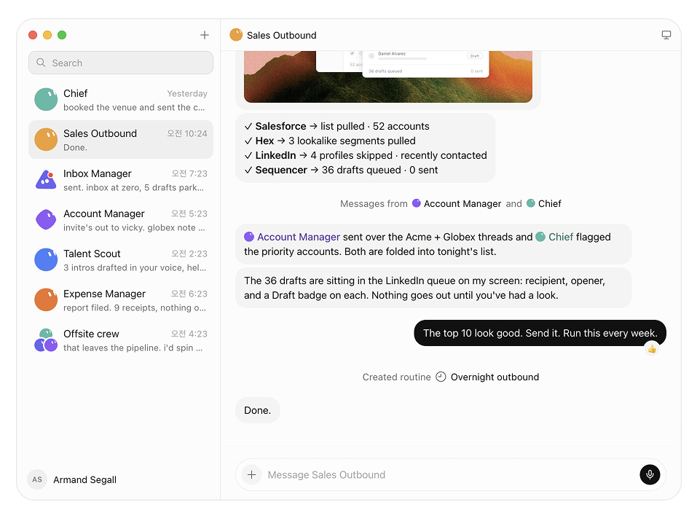Click the '36 drafts are sitting' message

(x=433, y=288)
